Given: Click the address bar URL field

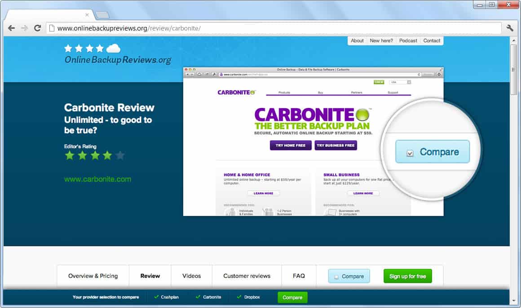Looking at the screenshot, I should [x=274, y=28].
